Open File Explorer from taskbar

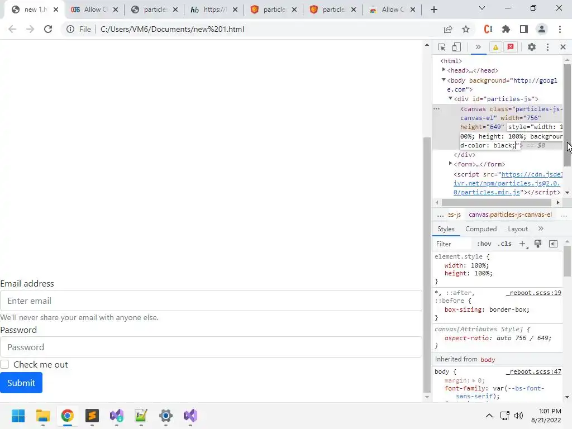point(42,416)
